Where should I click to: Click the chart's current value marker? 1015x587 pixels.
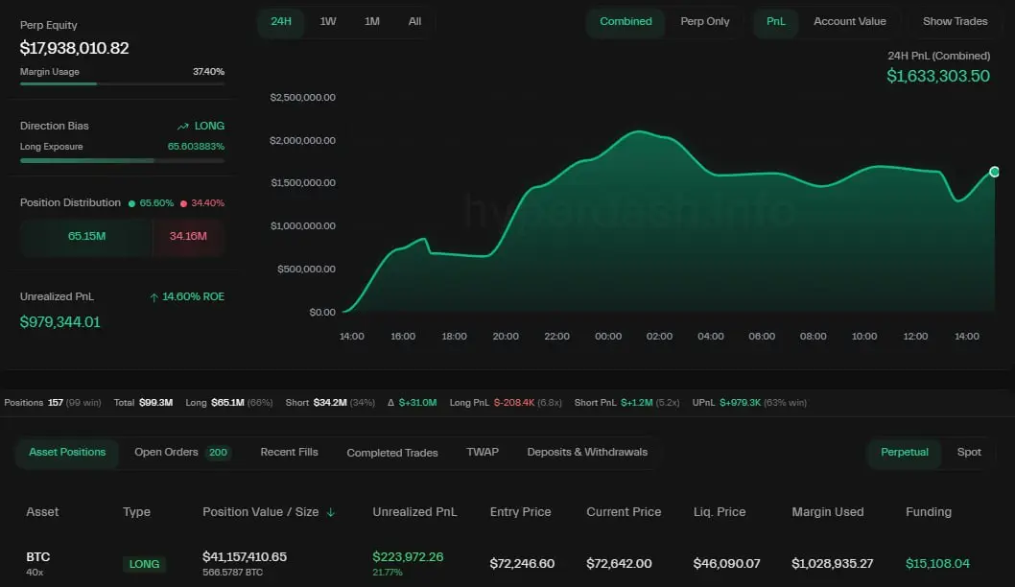[994, 172]
